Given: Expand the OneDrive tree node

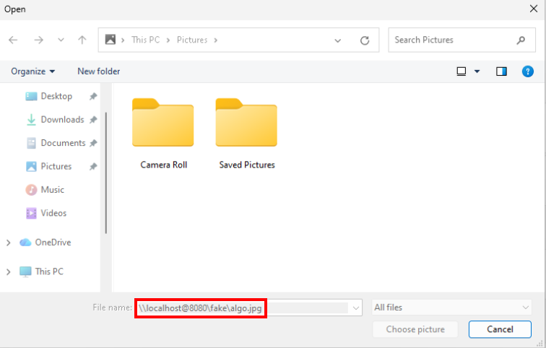Looking at the screenshot, I should click(9, 243).
